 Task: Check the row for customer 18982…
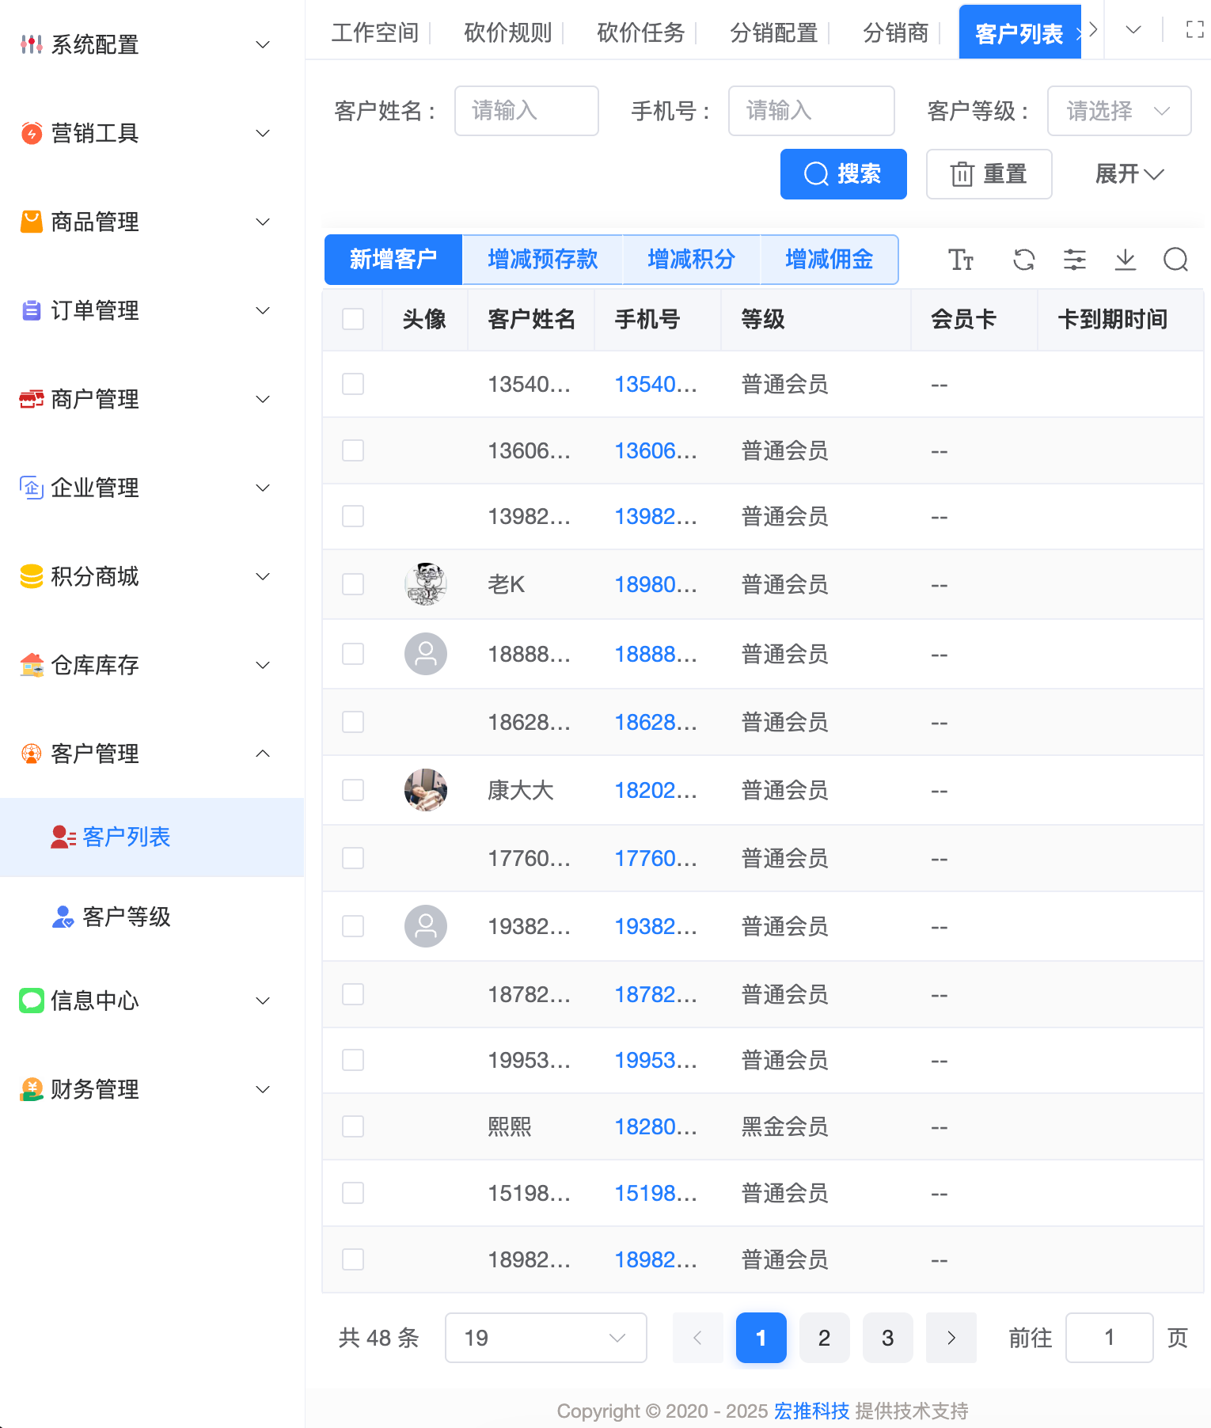[353, 1259]
